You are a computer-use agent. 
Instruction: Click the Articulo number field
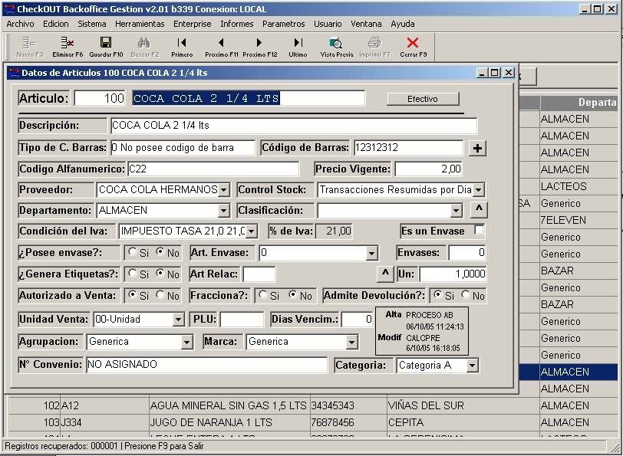click(100, 98)
